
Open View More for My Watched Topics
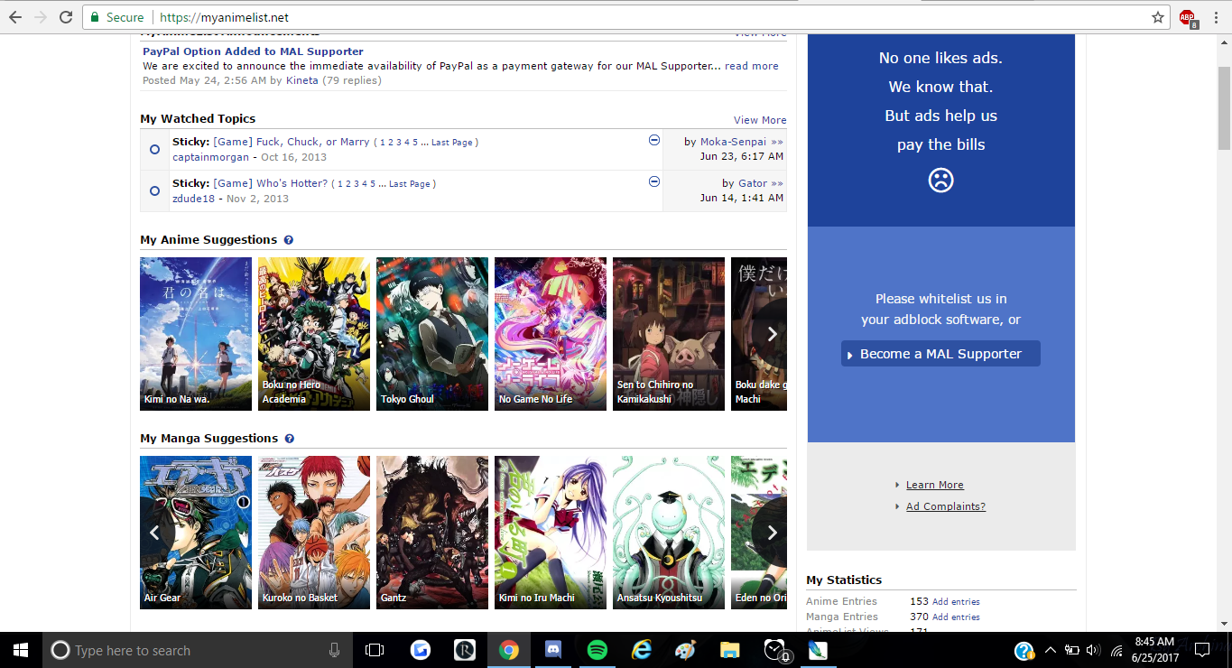759,120
